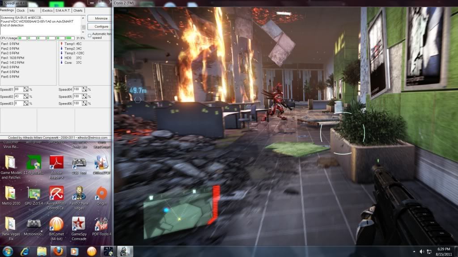
Task: Launch the MotioninJoy desktop icon
Action: [x=34, y=227]
